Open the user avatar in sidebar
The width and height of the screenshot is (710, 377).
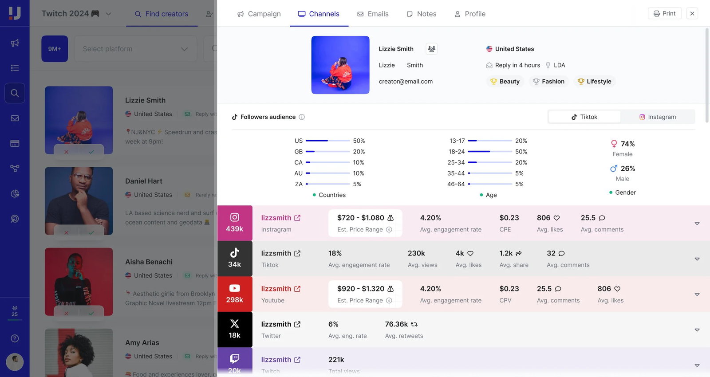point(15,362)
